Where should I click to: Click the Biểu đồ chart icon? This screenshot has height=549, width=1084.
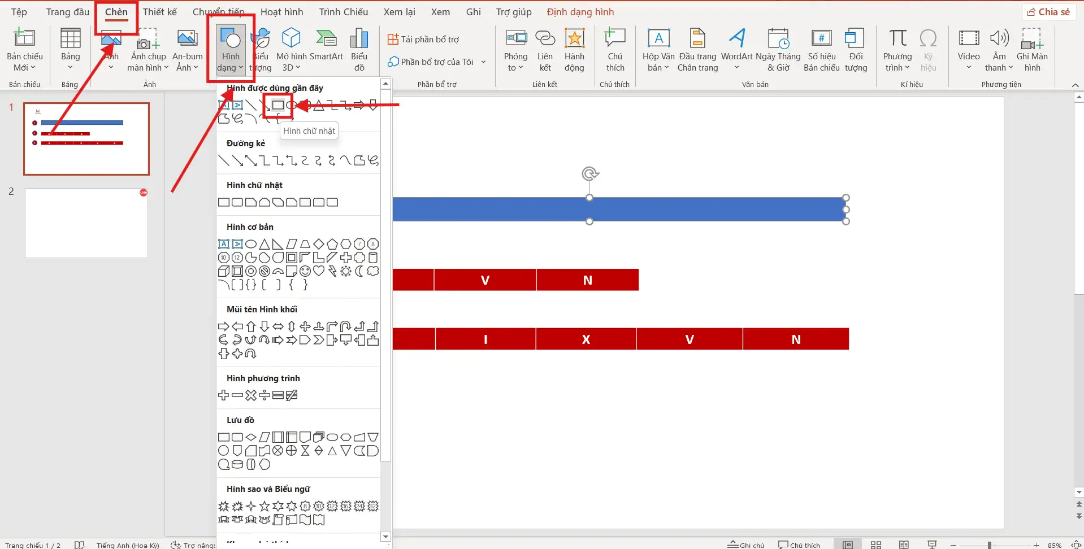(359, 49)
